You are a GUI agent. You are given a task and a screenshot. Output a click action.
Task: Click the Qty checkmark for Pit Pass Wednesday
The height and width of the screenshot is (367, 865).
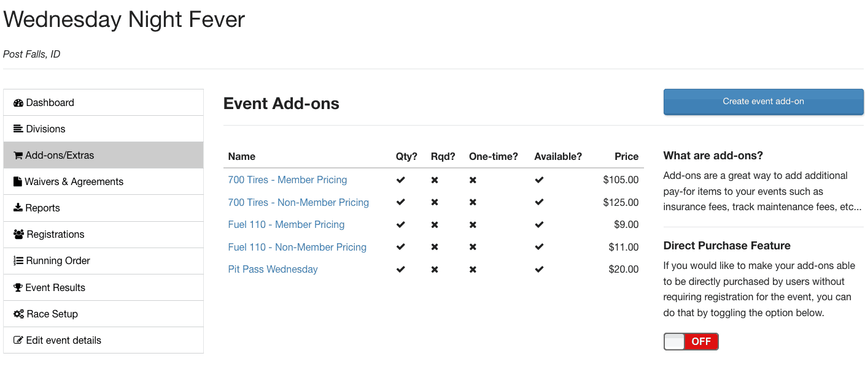coord(401,270)
